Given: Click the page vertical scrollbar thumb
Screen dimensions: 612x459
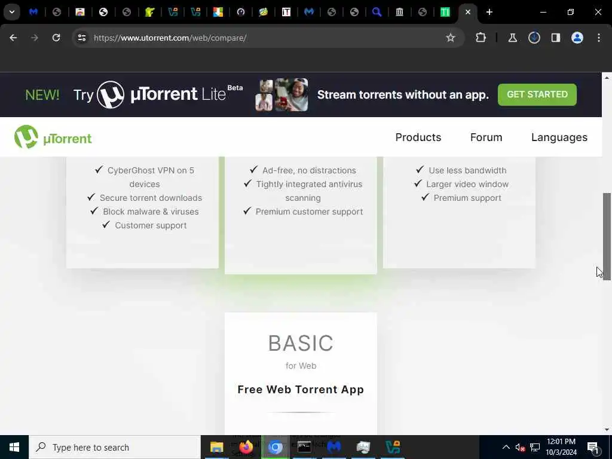Looking at the screenshot, I should tap(607, 236).
